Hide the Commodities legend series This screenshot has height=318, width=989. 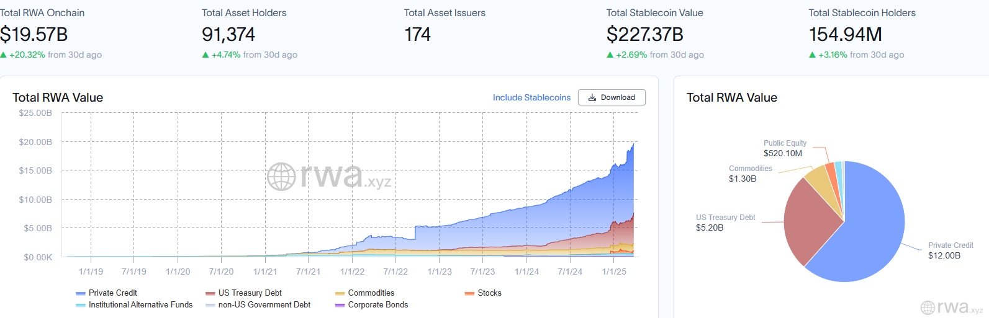point(371,293)
